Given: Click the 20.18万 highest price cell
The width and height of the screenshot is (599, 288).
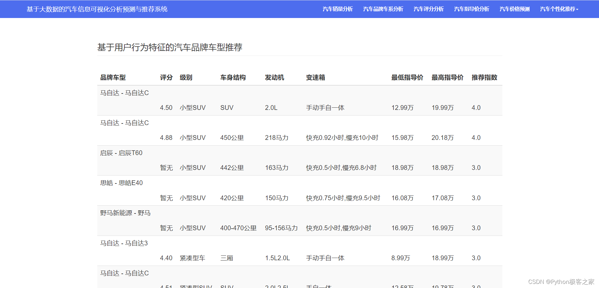Looking at the screenshot, I should coord(443,138).
